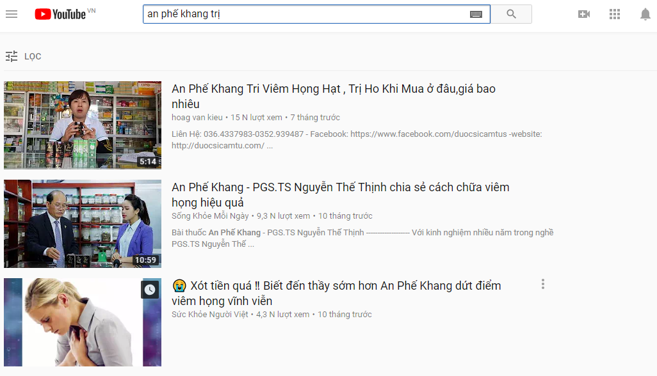Open the create video camera icon
Viewport: 657px width, 376px height.
pyautogui.click(x=583, y=14)
